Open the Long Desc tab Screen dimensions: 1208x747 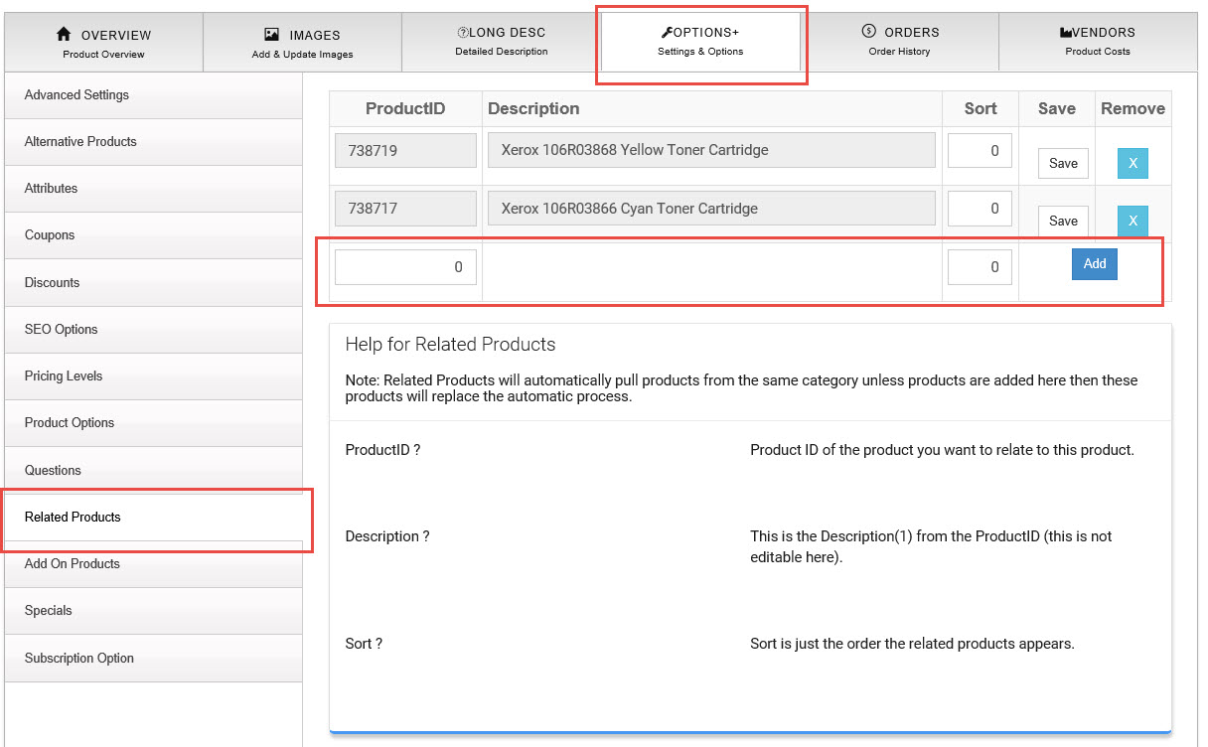point(501,43)
